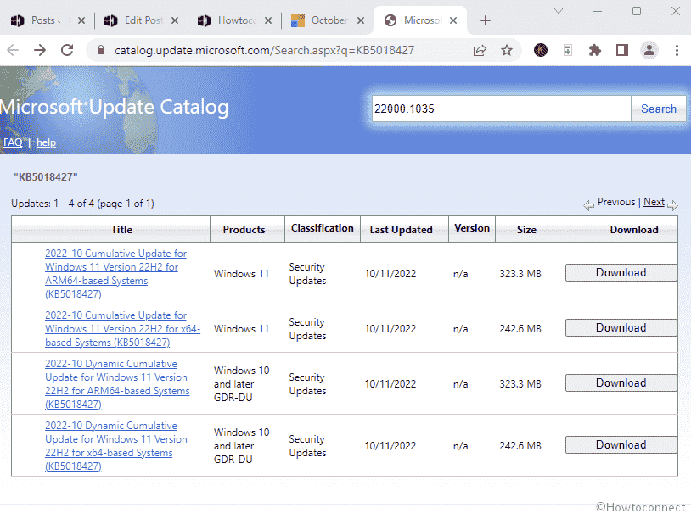The height and width of the screenshot is (519, 691).
Task: Toggle the browser side panel icon
Action: point(622,50)
